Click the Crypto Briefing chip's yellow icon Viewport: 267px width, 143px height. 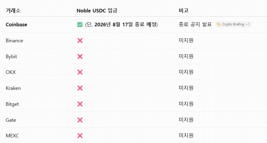click(219, 24)
